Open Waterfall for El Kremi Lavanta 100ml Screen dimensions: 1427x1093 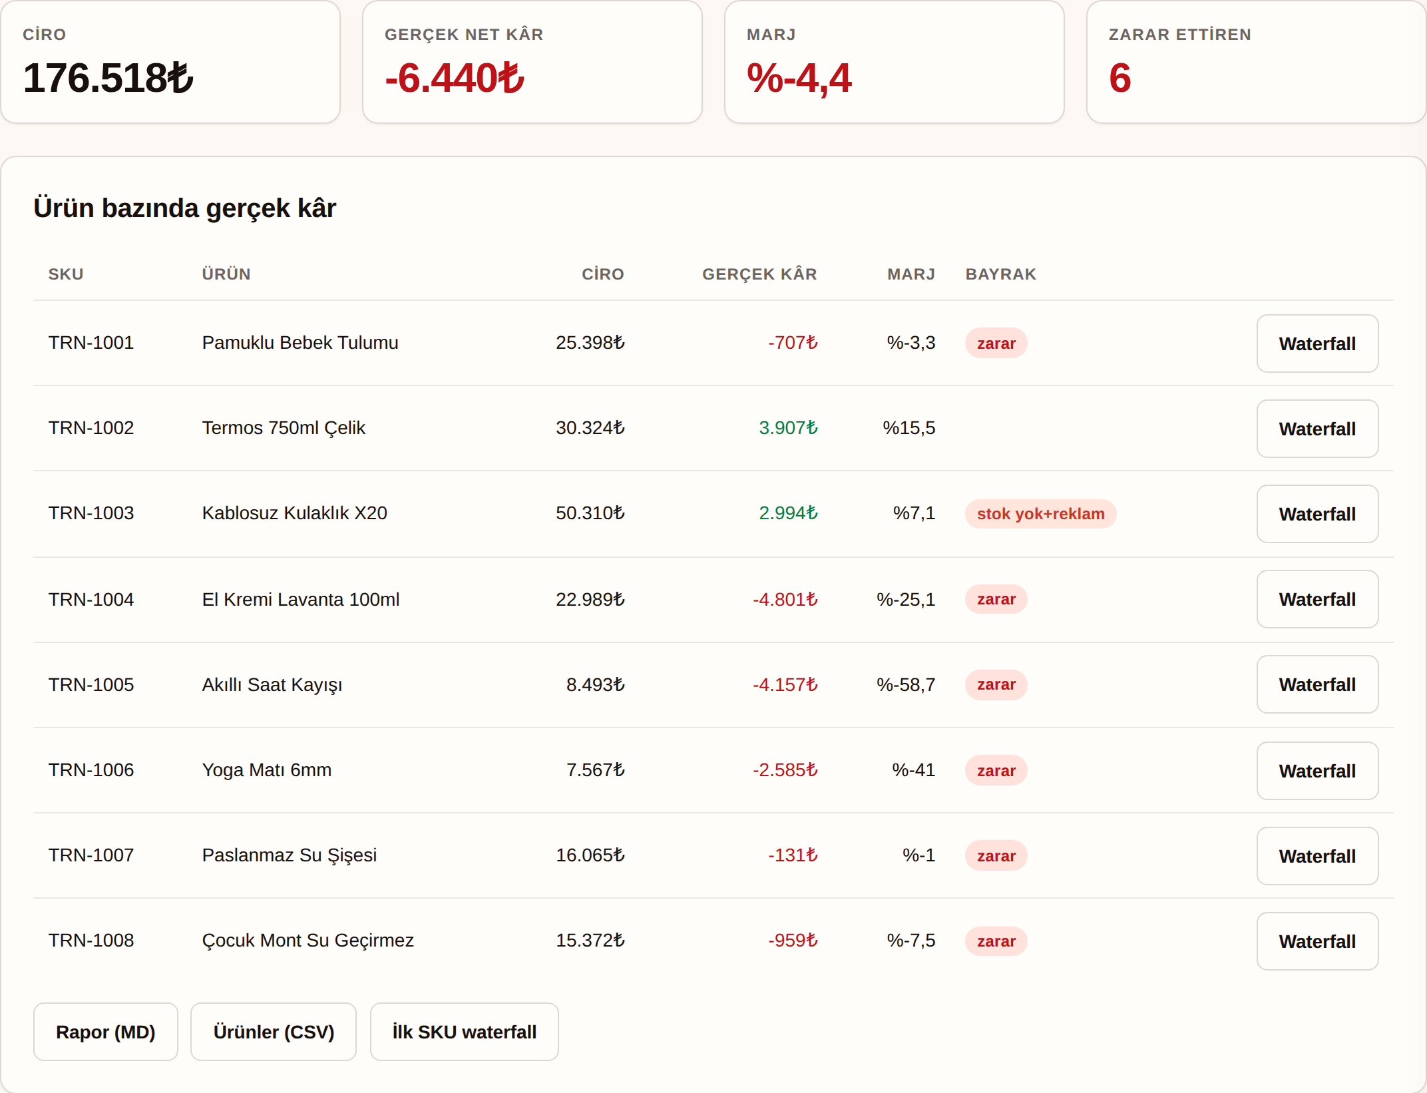click(x=1317, y=599)
